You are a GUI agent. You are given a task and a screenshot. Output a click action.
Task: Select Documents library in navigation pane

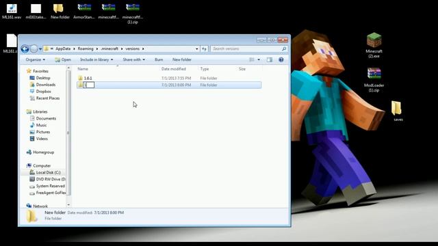(x=42, y=118)
